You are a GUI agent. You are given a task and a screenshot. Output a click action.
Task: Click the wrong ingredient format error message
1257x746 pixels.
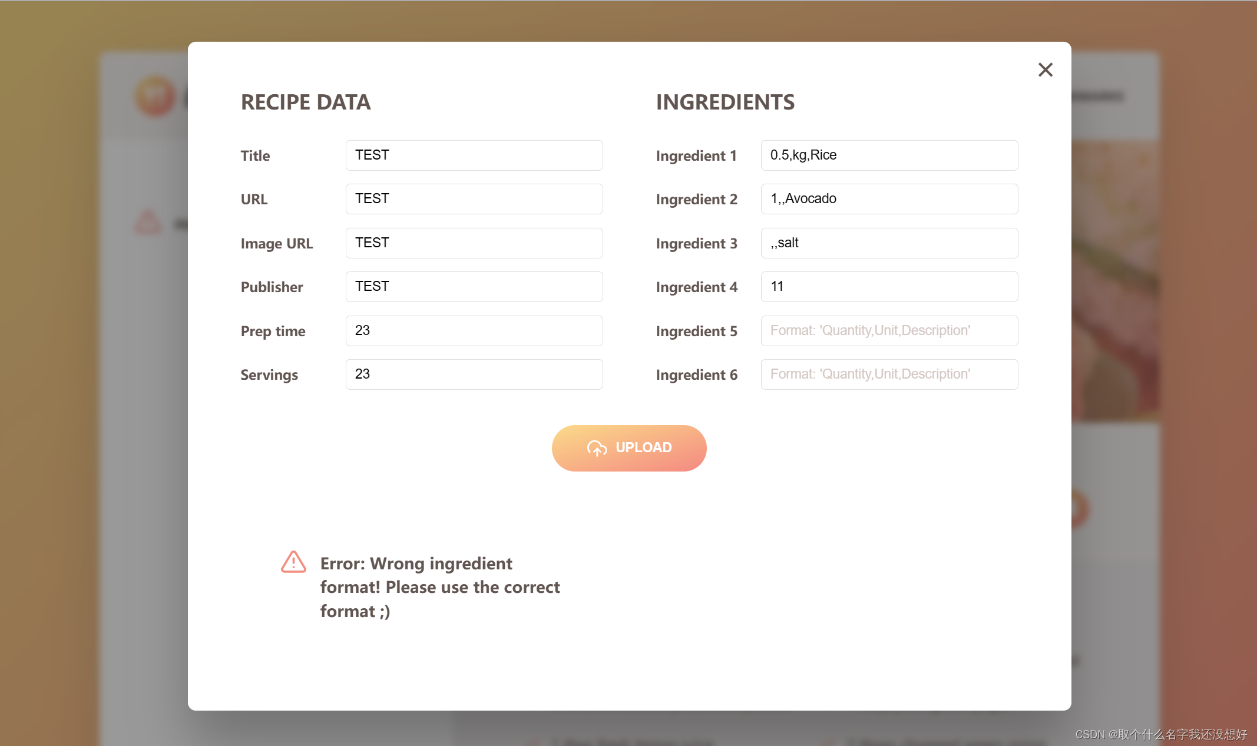tap(439, 587)
